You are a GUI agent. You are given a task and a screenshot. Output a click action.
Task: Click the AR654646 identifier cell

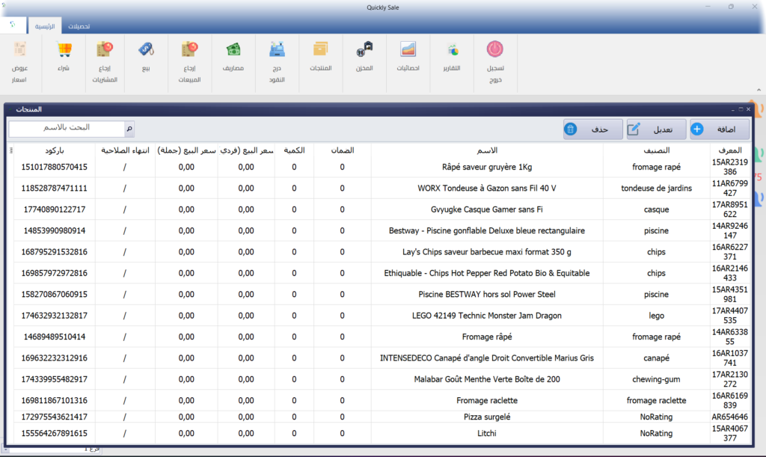pos(730,417)
